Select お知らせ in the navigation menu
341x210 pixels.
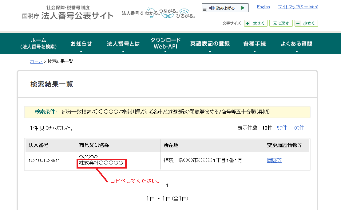[x=81, y=44]
